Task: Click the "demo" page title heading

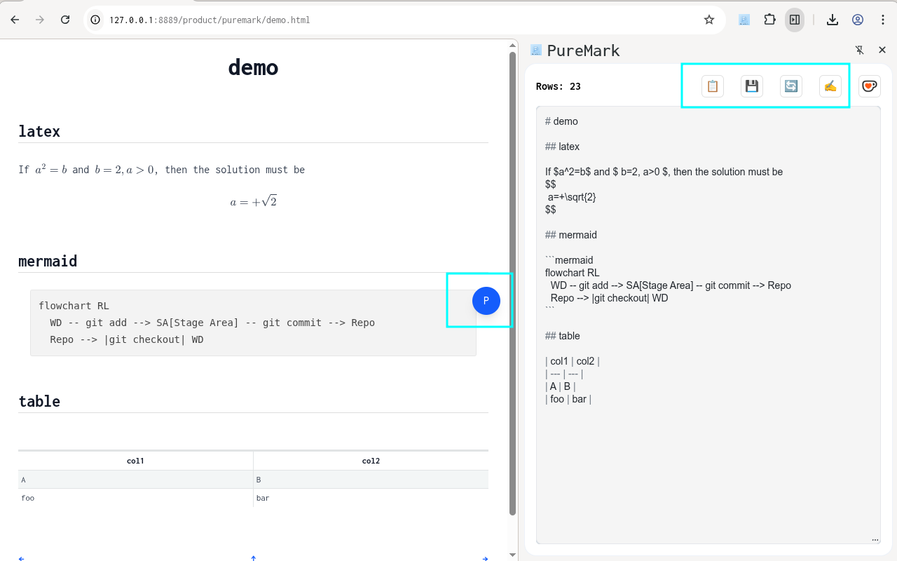Action: 253,67
